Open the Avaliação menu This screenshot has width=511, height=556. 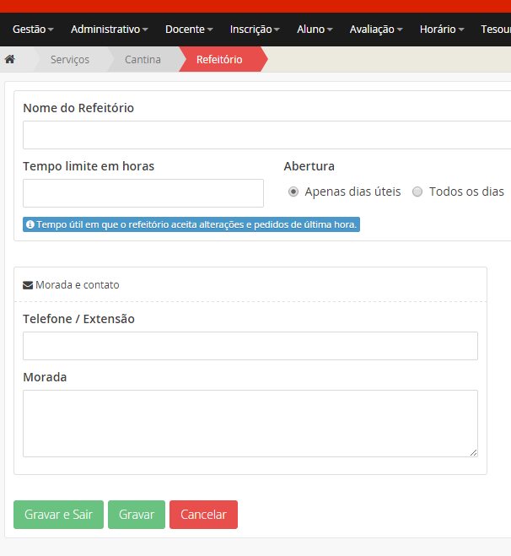(376, 29)
